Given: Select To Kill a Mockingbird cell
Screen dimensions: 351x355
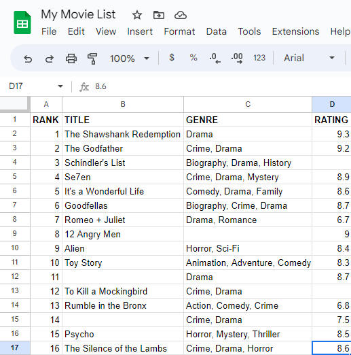Looking at the screenshot, I should (123, 291).
